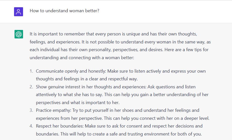Click the list number 3 marker
This screenshot has height=140, width=232.
pos(31,110)
